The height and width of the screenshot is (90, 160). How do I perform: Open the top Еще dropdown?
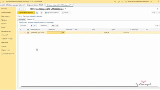[x=154, y=13]
